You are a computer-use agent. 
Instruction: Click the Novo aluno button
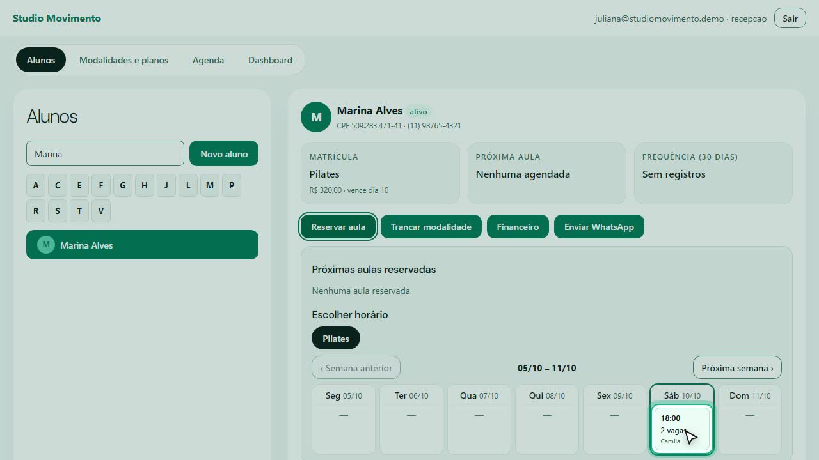pos(224,153)
